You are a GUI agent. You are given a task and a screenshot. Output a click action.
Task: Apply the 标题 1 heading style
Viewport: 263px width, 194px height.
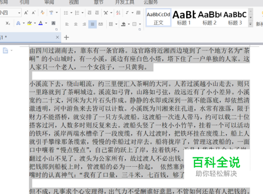tap(184, 17)
